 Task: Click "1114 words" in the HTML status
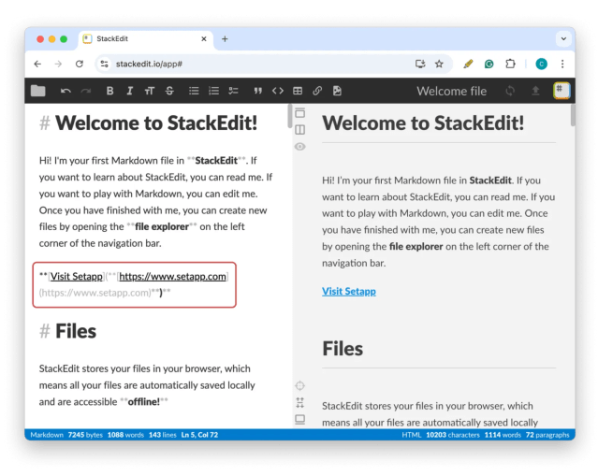click(503, 435)
